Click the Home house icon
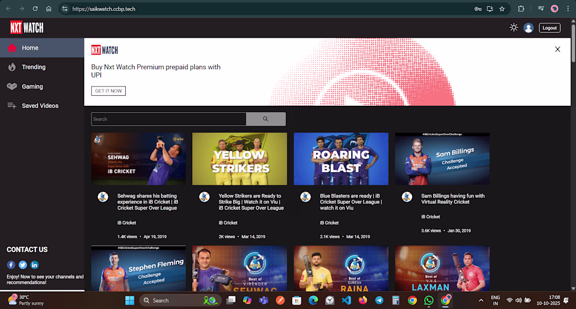This screenshot has height=309, width=576. (12, 48)
